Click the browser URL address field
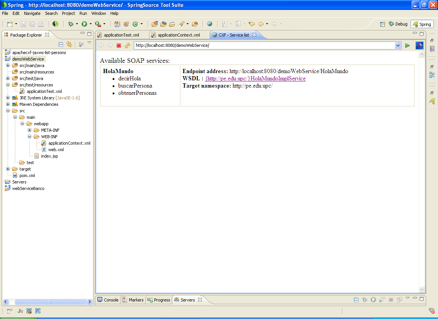This screenshot has width=438, height=319. (x=264, y=45)
